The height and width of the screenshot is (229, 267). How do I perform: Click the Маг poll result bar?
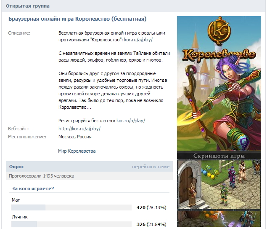pos(71,207)
